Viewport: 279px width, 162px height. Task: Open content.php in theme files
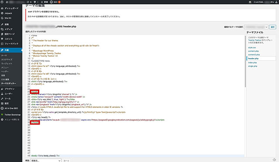(253, 51)
